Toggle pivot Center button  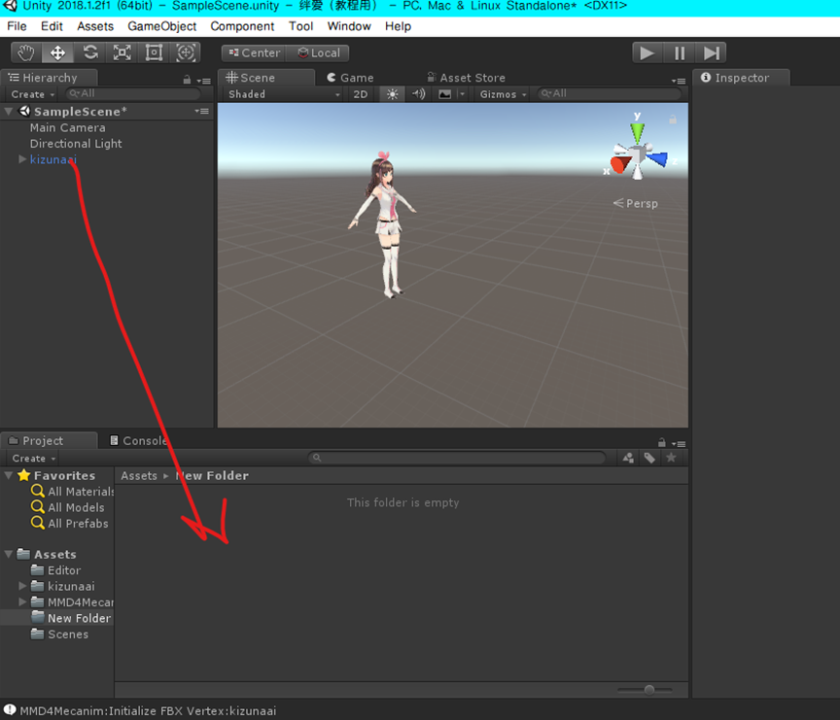click(254, 52)
